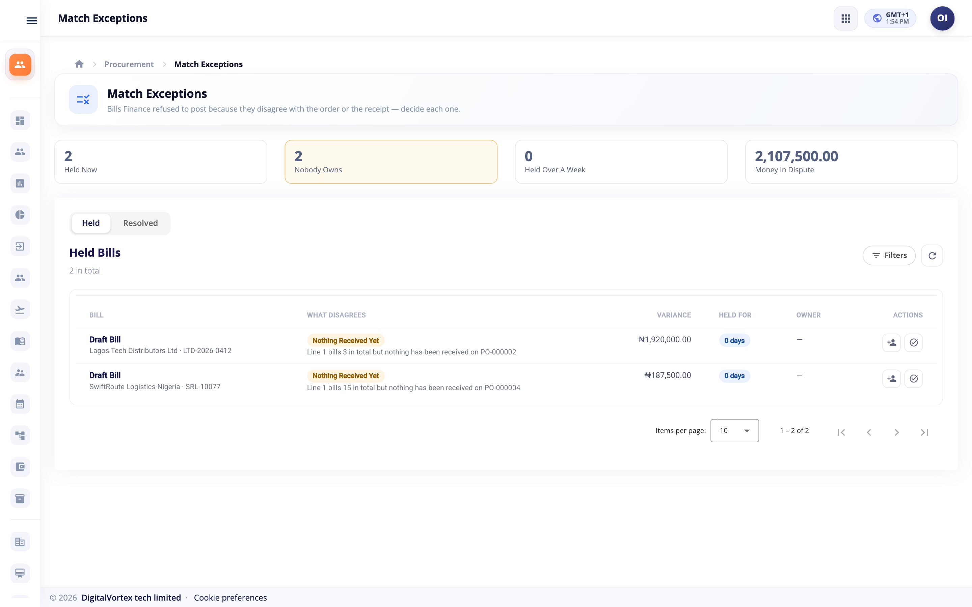The image size is (972, 607).
Task: Go to home via breadcrumb house icon
Action: click(79, 64)
